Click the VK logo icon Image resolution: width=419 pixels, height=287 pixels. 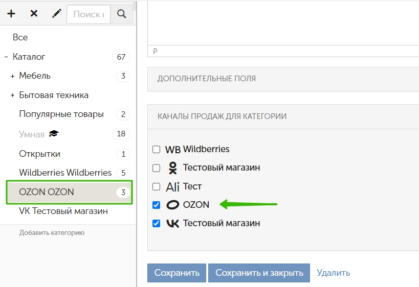[172, 223]
